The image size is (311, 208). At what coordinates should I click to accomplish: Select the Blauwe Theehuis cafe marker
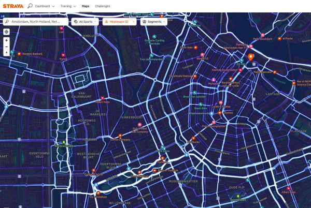154,170
